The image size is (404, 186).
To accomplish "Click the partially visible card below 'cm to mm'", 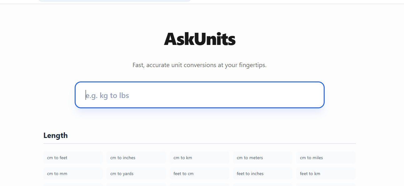I will pyautogui.click(x=73, y=185).
